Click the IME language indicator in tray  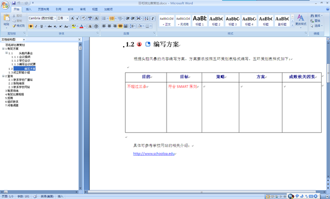pos(297,196)
